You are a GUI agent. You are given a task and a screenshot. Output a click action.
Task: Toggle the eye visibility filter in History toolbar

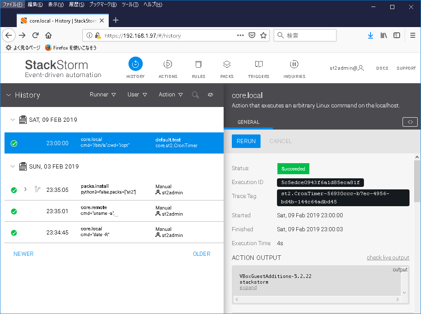(210, 95)
